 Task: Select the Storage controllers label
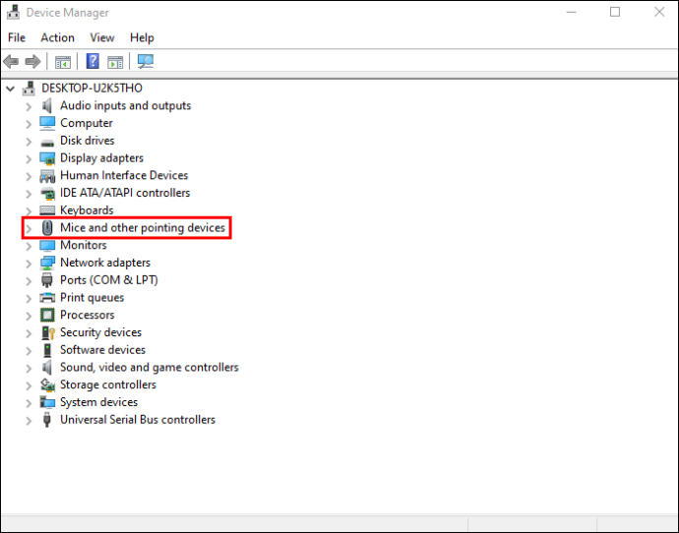(x=108, y=385)
